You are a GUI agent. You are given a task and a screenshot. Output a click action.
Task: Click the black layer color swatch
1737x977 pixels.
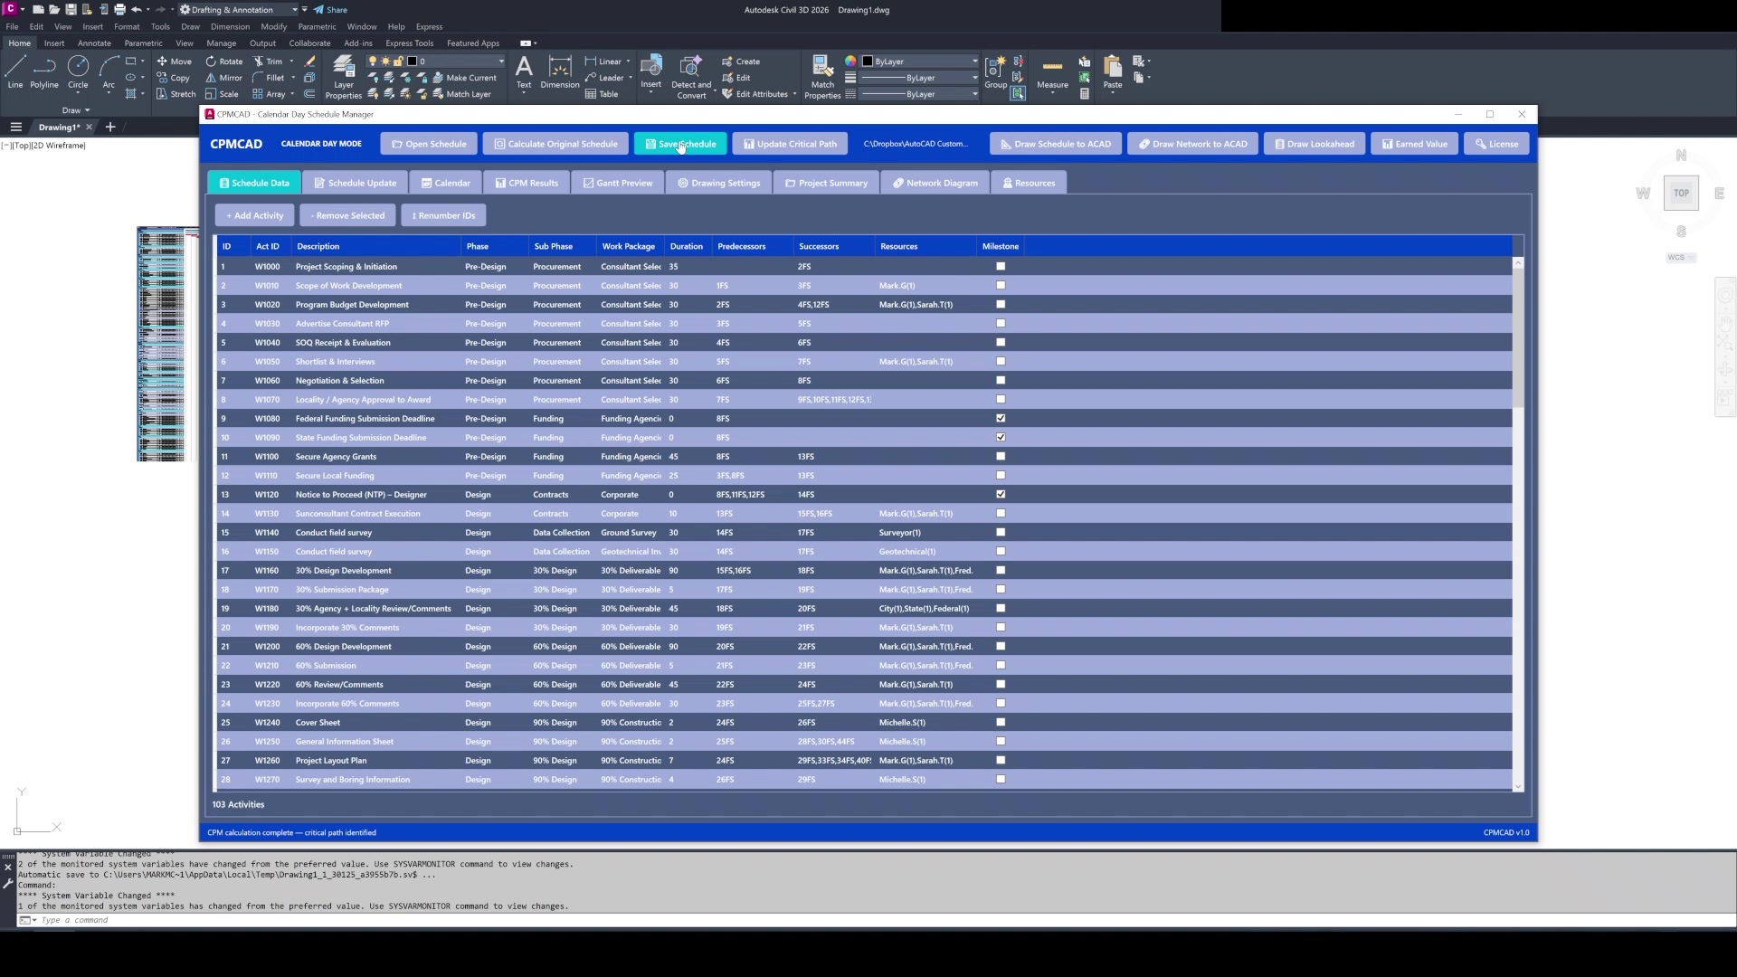413,62
